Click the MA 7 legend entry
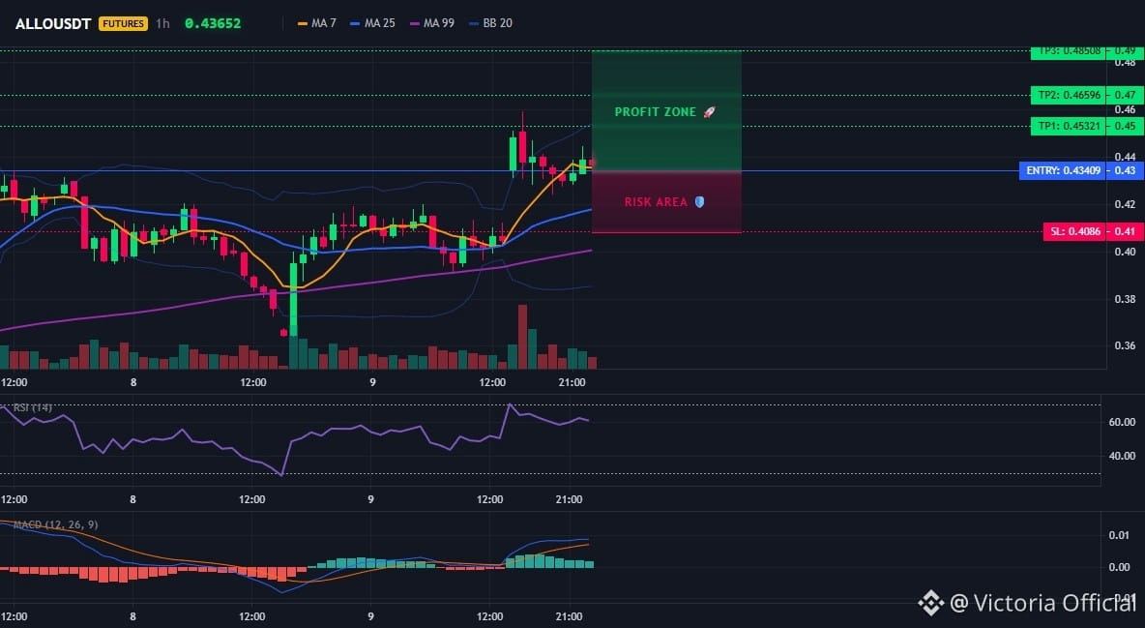The image size is (1145, 628). (317, 23)
